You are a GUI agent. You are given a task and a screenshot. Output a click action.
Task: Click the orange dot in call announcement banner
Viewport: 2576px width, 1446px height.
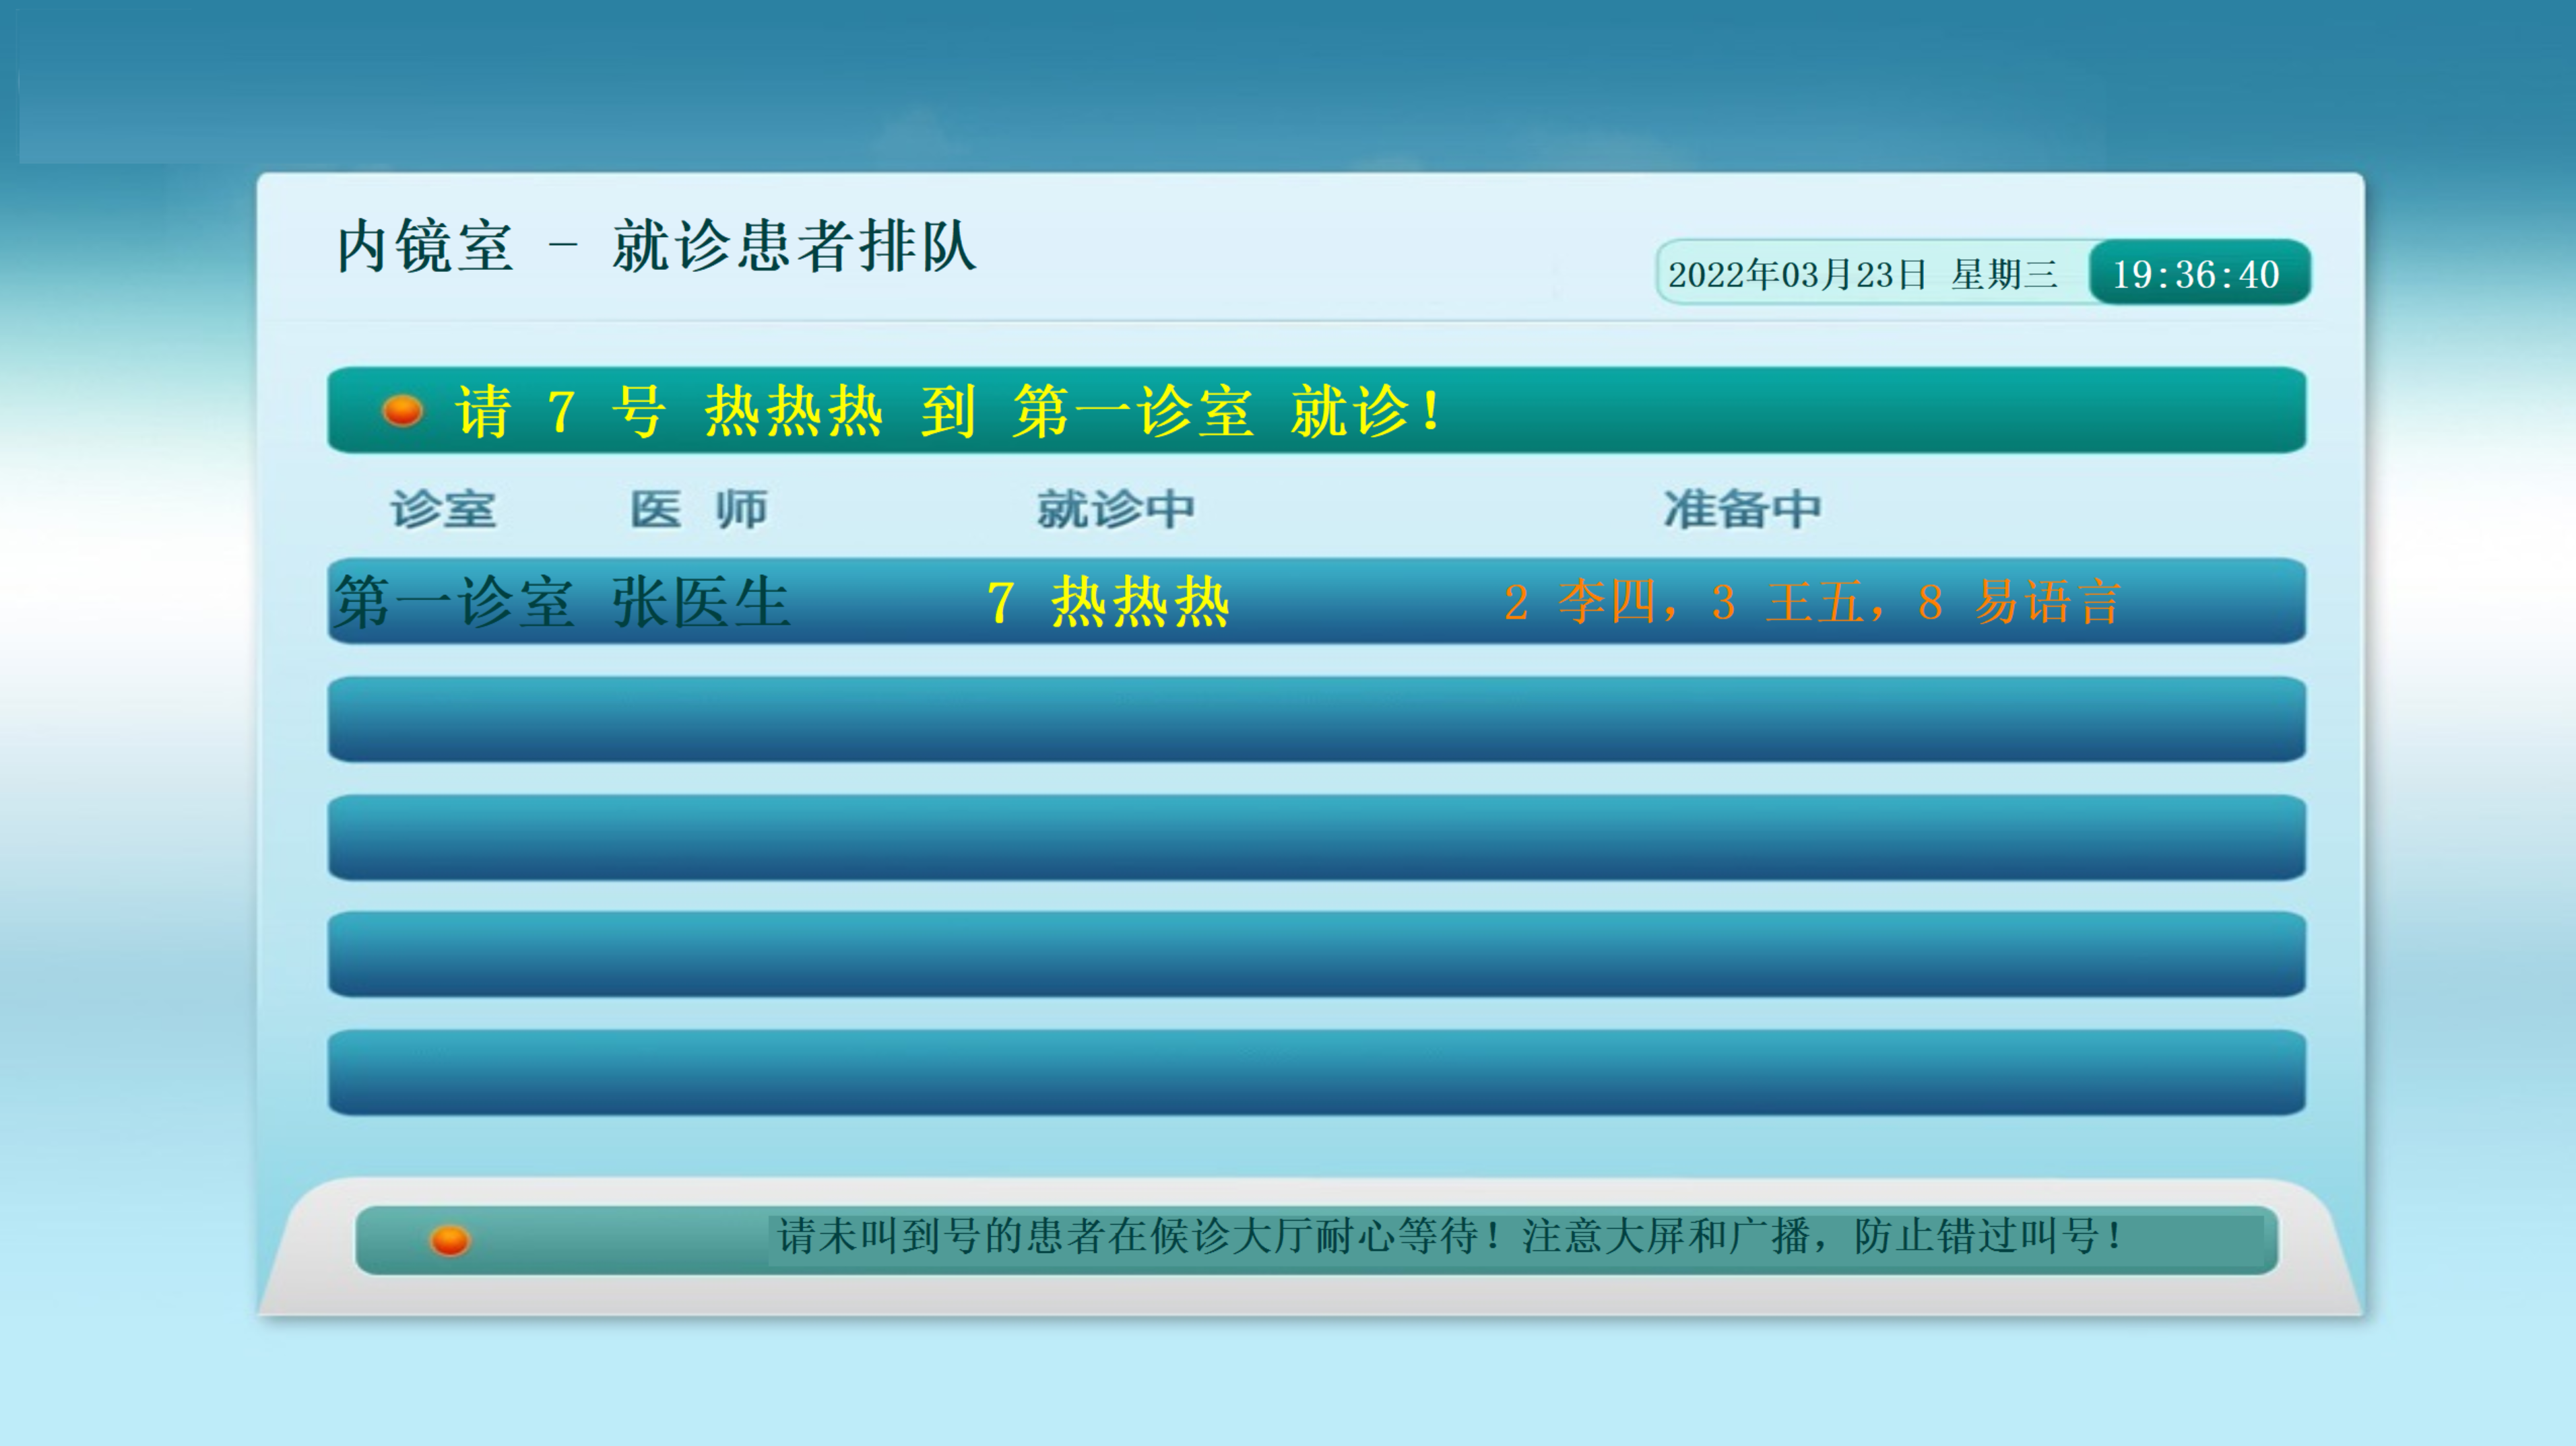[x=402, y=411]
